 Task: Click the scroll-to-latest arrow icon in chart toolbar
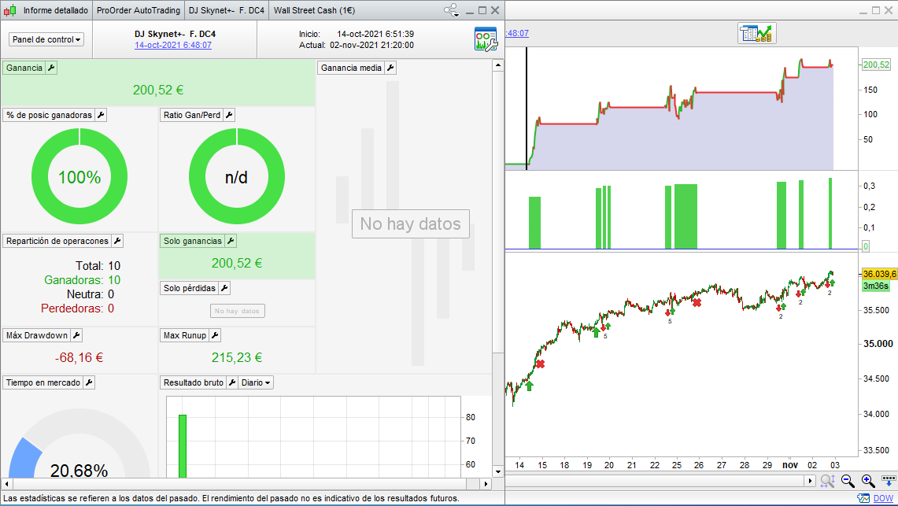[x=889, y=481]
